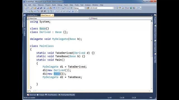The height and width of the screenshot is (100, 179).
Task: Open the Analyze menu
Action: (x=88, y=5)
